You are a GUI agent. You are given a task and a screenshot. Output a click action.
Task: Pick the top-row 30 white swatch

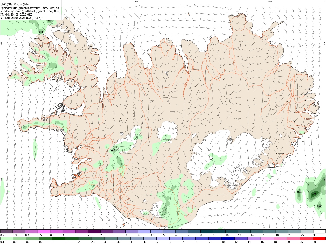[319, 231]
